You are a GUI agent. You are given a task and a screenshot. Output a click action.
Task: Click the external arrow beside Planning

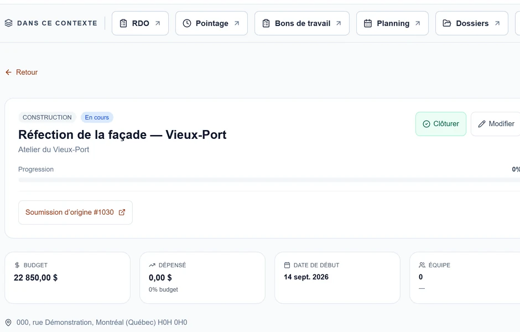[x=418, y=23]
